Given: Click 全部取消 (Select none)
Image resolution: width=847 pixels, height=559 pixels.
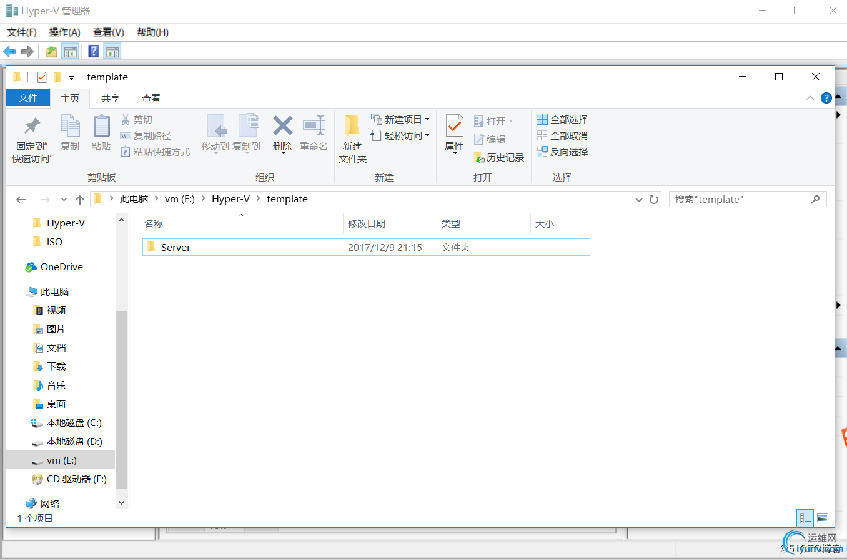Looking at the screenshot, I should 562,135.
